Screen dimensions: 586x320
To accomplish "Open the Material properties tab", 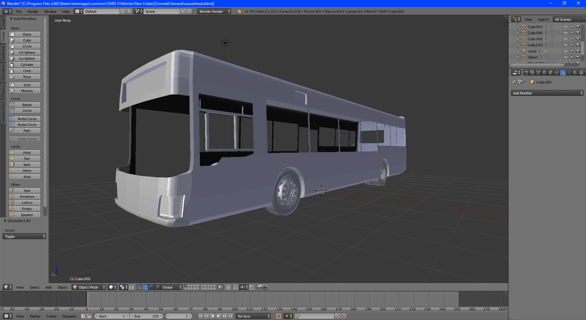I will pos(575,73).
